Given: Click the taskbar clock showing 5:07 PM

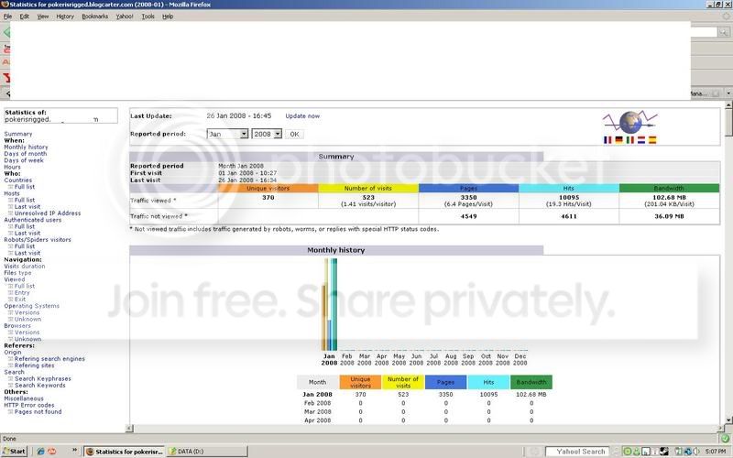Looking at the screenshot, I should point(716,452).
